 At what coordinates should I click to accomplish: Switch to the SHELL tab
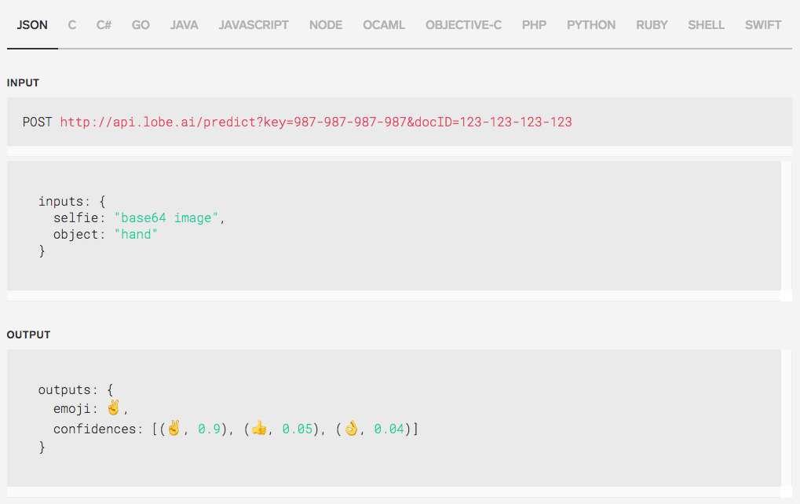706,25
